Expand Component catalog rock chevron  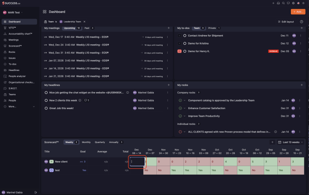click(185, 101)
